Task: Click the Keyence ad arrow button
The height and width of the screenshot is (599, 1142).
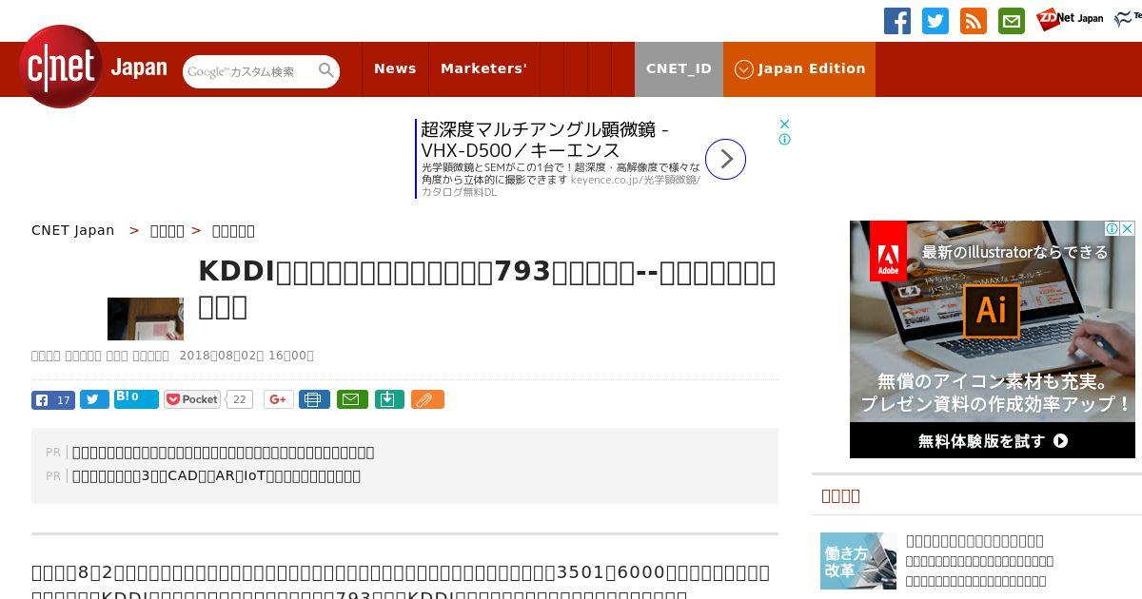Action: (725, 159)
